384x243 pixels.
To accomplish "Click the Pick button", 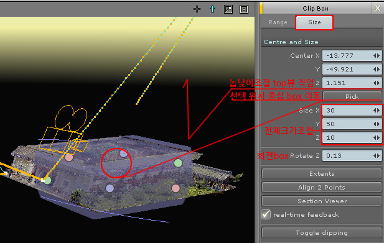I will pyautogui.click(x=352, y=96).
